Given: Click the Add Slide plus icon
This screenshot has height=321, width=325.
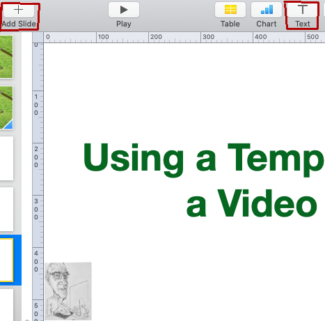Looking at the screenshot, I should point(19,10).
